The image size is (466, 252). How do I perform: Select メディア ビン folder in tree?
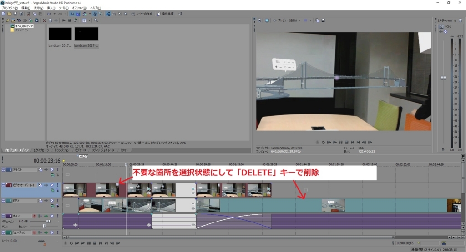[x=21, y=30]
